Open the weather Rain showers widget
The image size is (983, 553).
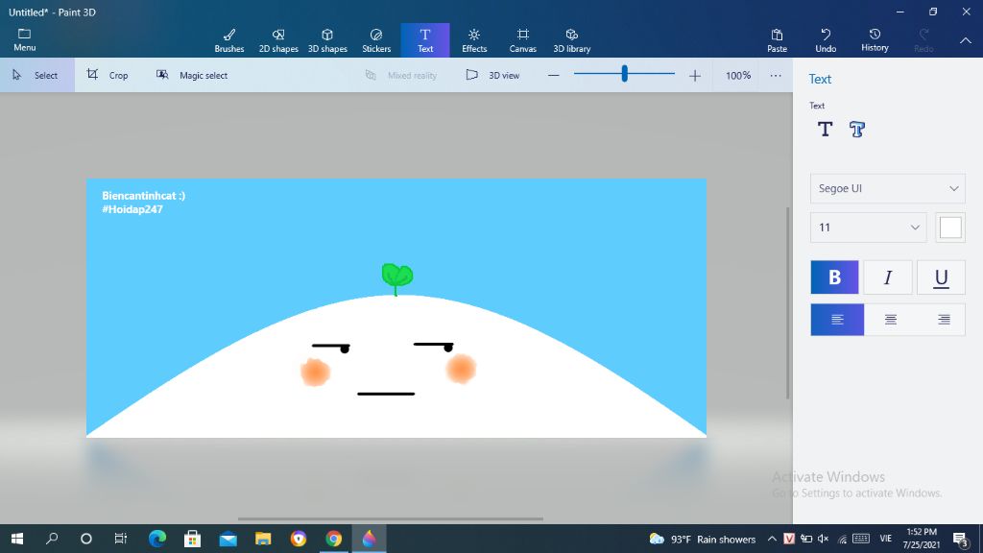702,539
